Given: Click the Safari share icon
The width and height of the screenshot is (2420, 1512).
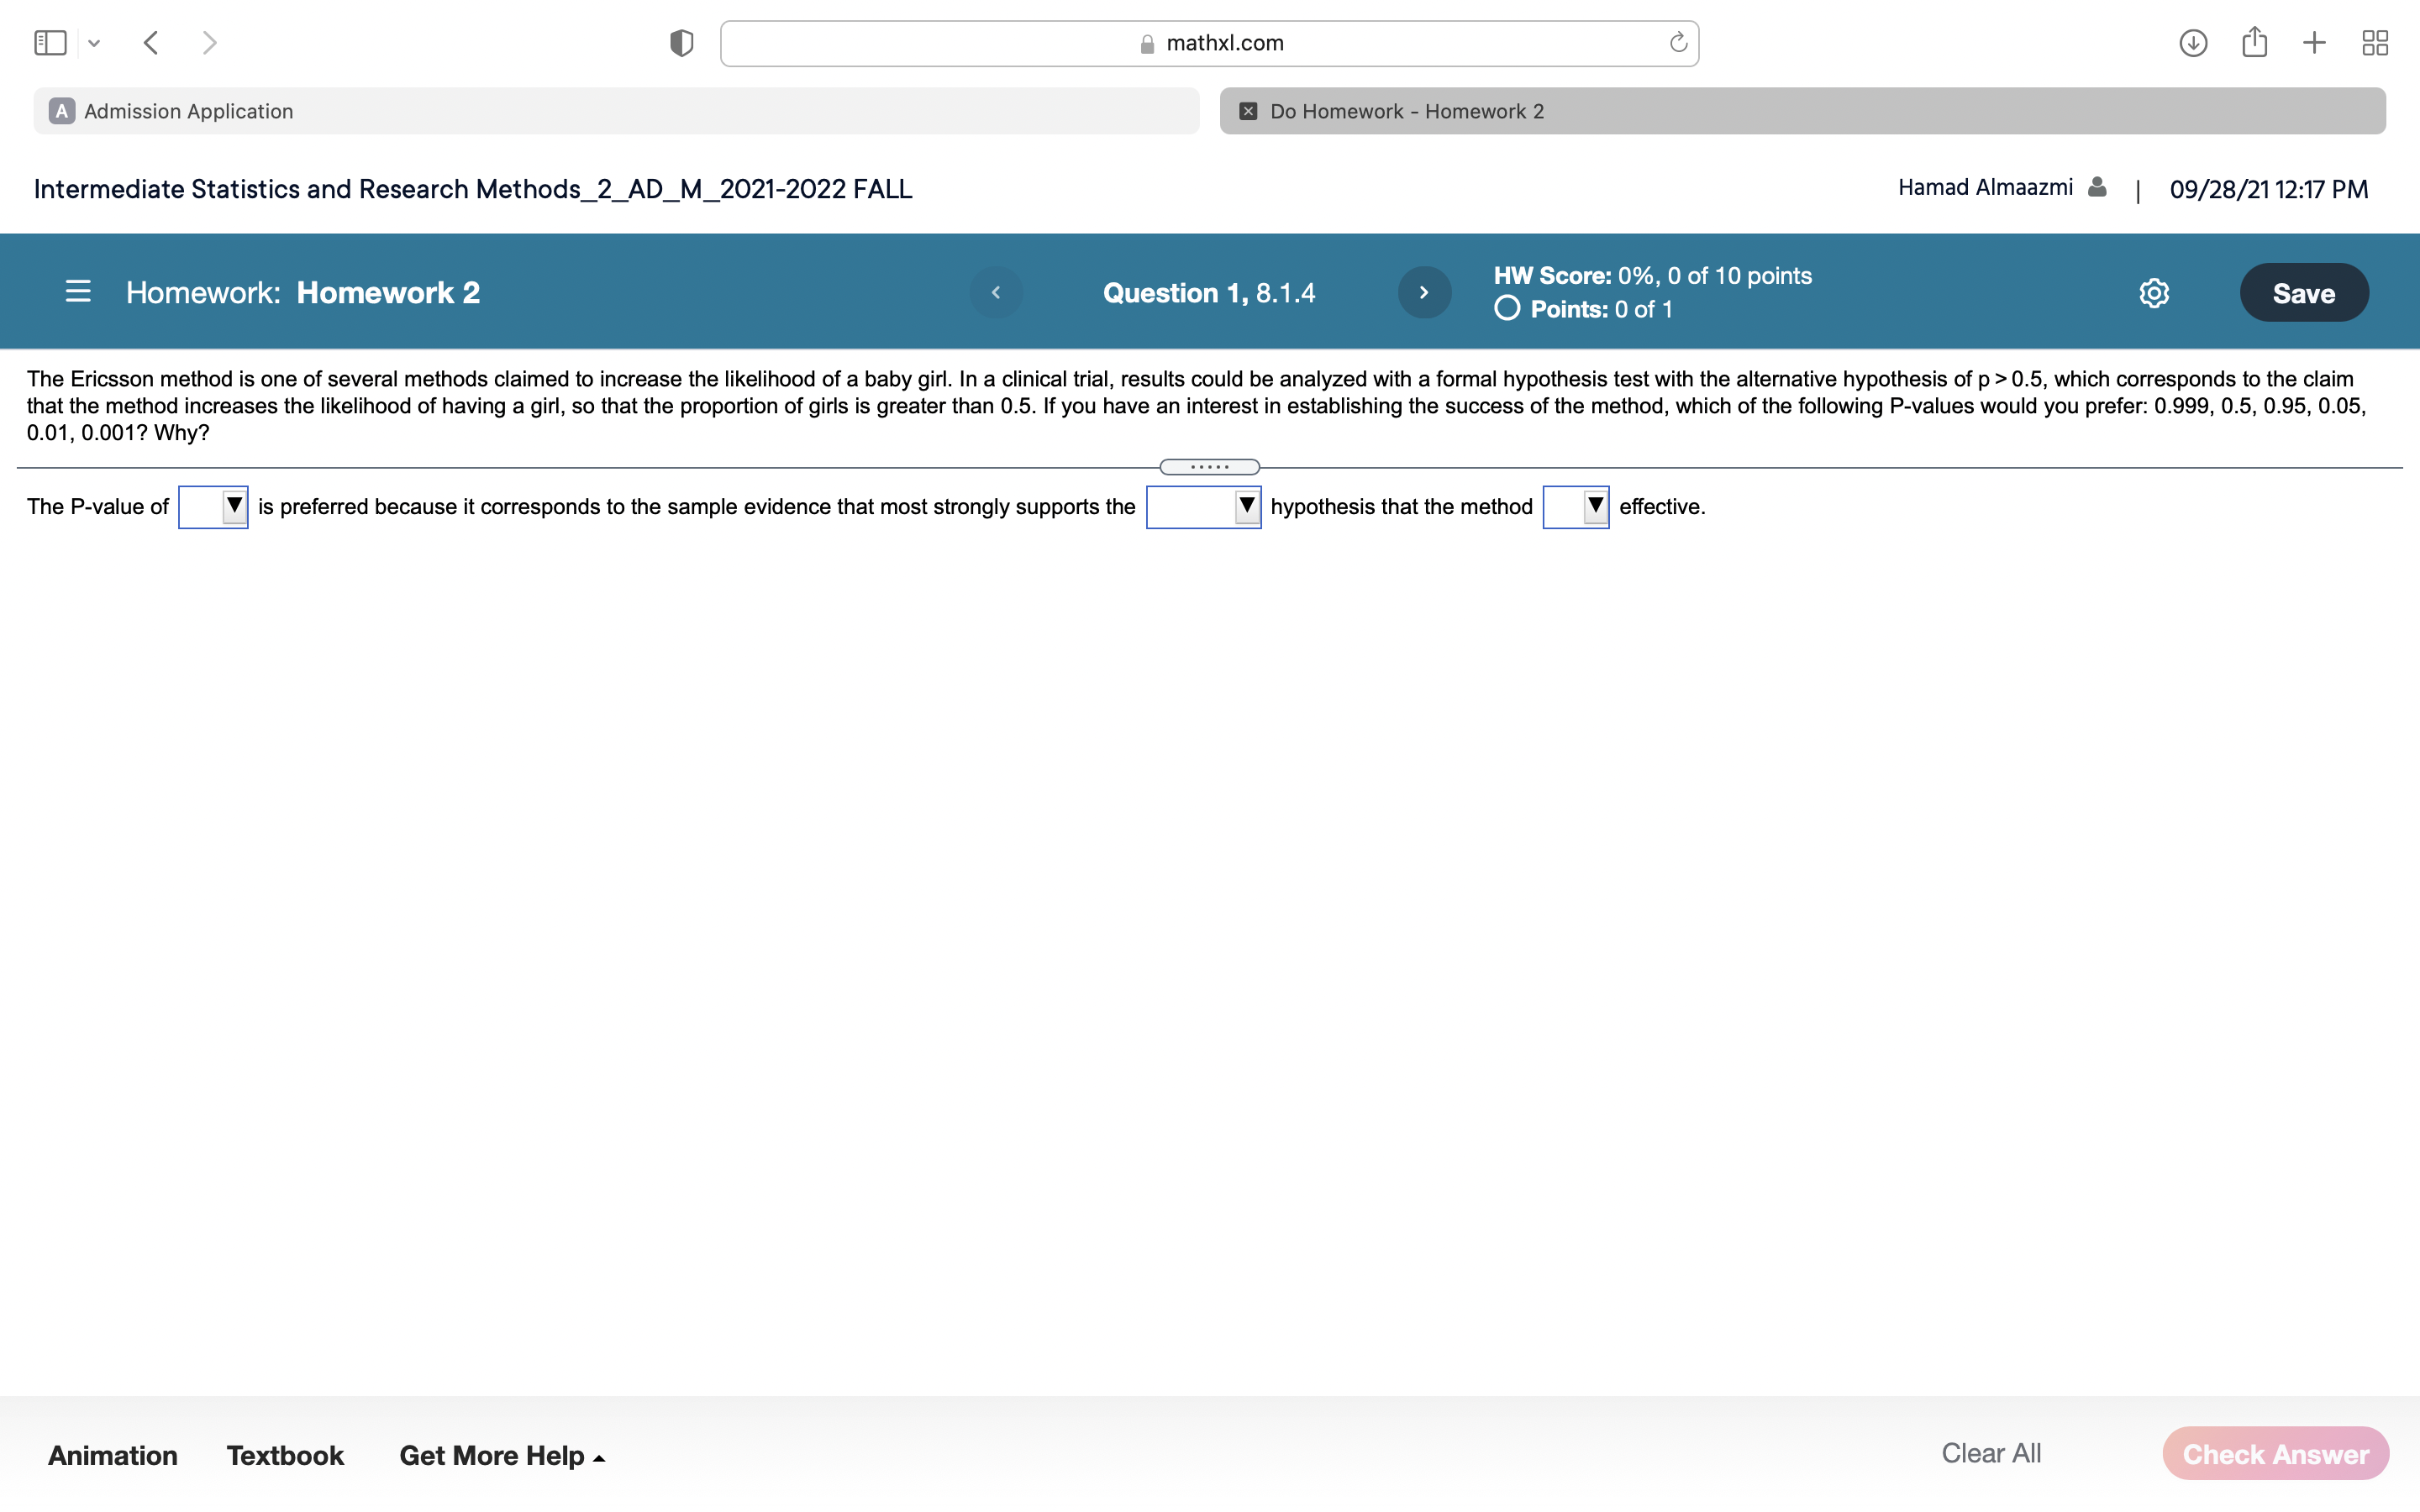Looking at the screenshot, I should 2254,43.
